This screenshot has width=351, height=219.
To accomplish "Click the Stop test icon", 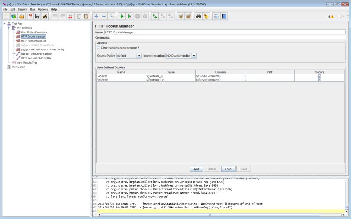I will click(x=137, y=16).
